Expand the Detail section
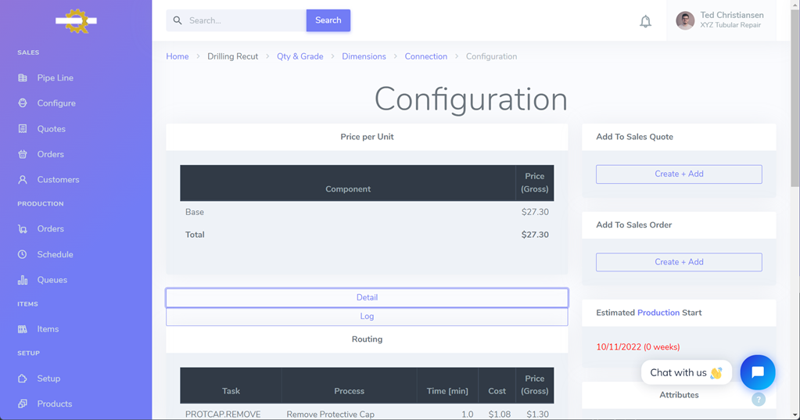This screenshot has width=800, height=420. 367,298
